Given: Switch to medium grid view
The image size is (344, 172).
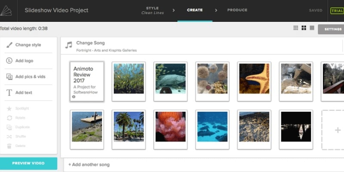Looking at the screenshot, I should (x=304, y=28).
